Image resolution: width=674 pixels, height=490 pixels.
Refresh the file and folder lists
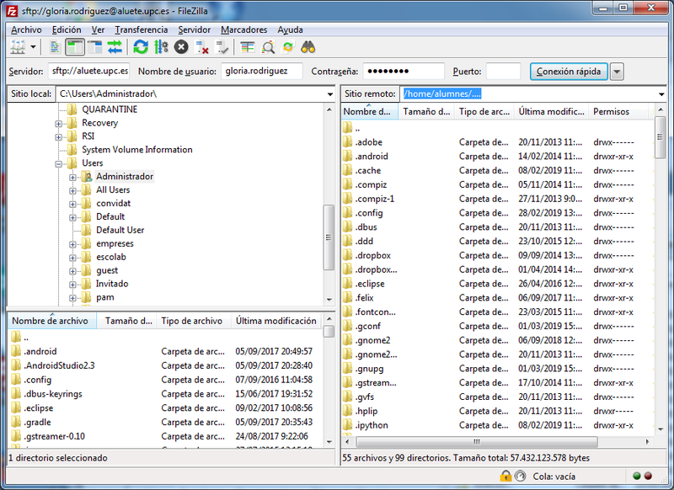pos(141,47)
